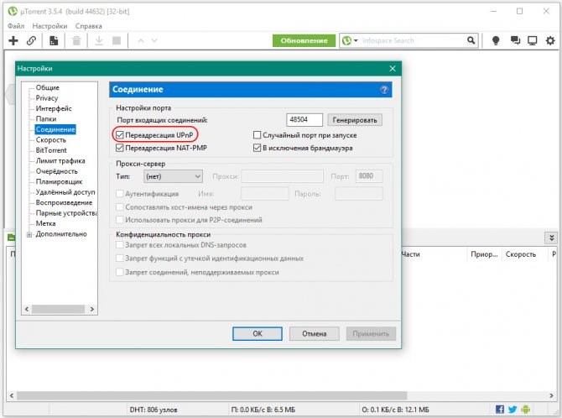Click the Infospace Search field
562x418 pixels.
pyautogui.click(x=412, y=40)
